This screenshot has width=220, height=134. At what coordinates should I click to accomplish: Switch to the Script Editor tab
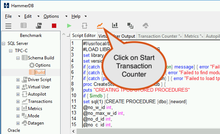pyautogui.click(x=84, y=35)
